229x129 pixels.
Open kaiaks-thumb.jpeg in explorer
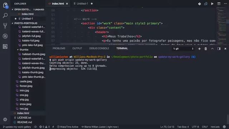click(x=33, y=72)
